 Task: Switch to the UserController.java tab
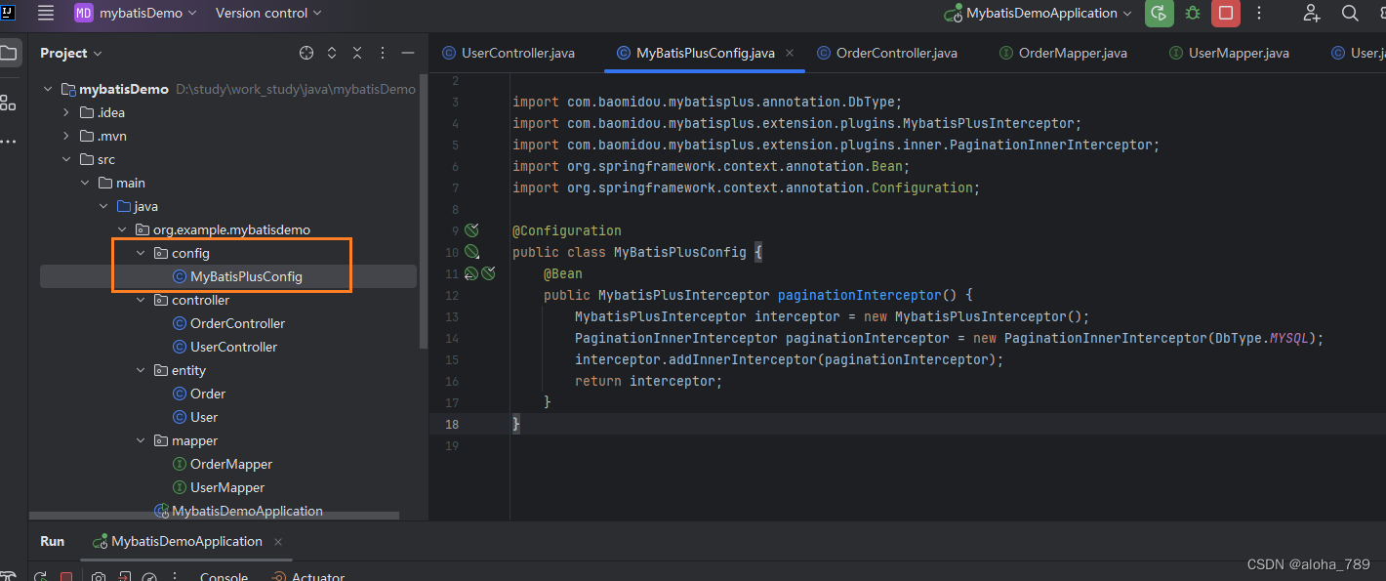click(x=509, y=53)
